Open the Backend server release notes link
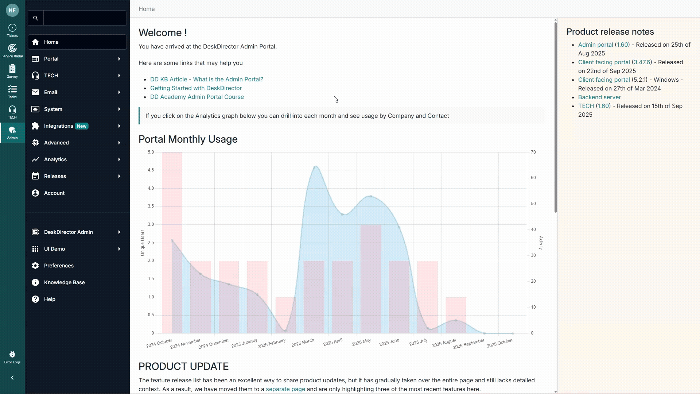This screenshot has height=394, width=700. click(x=599, y=97)
